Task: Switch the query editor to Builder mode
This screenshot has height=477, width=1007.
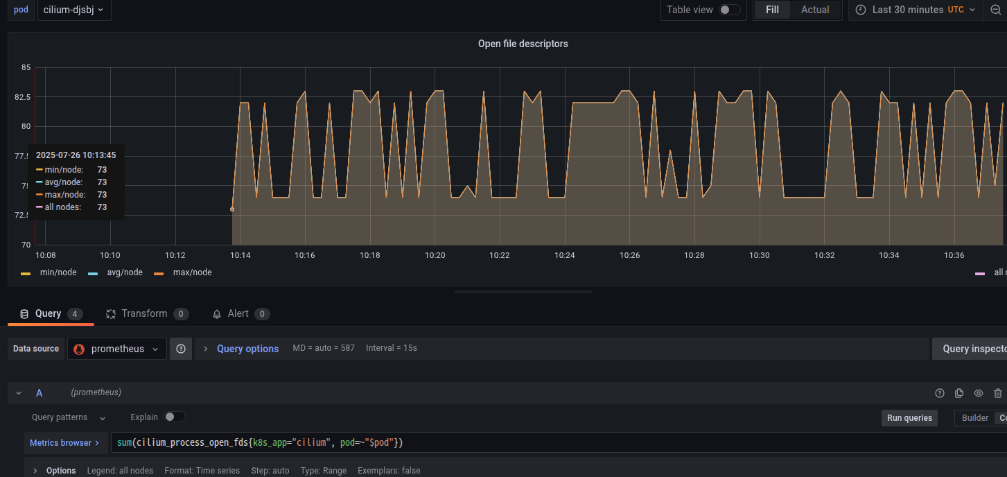Action: click(975, 418)
